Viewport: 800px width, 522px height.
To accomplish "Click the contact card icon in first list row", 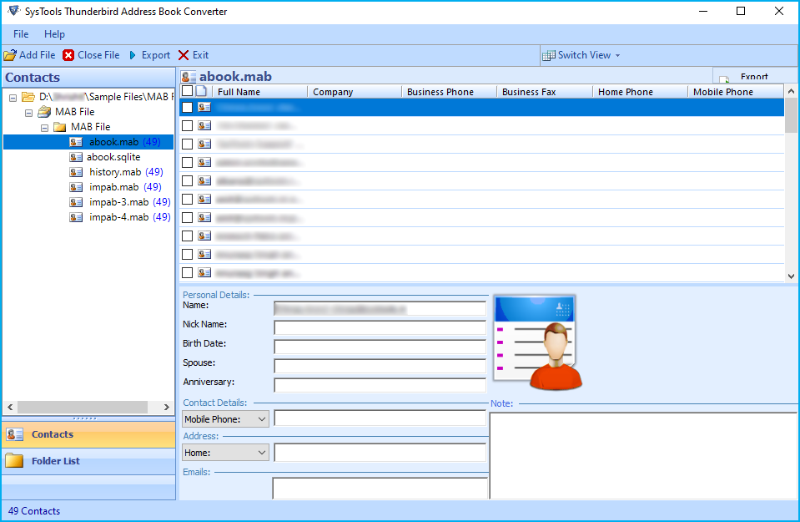I will 204,107.
